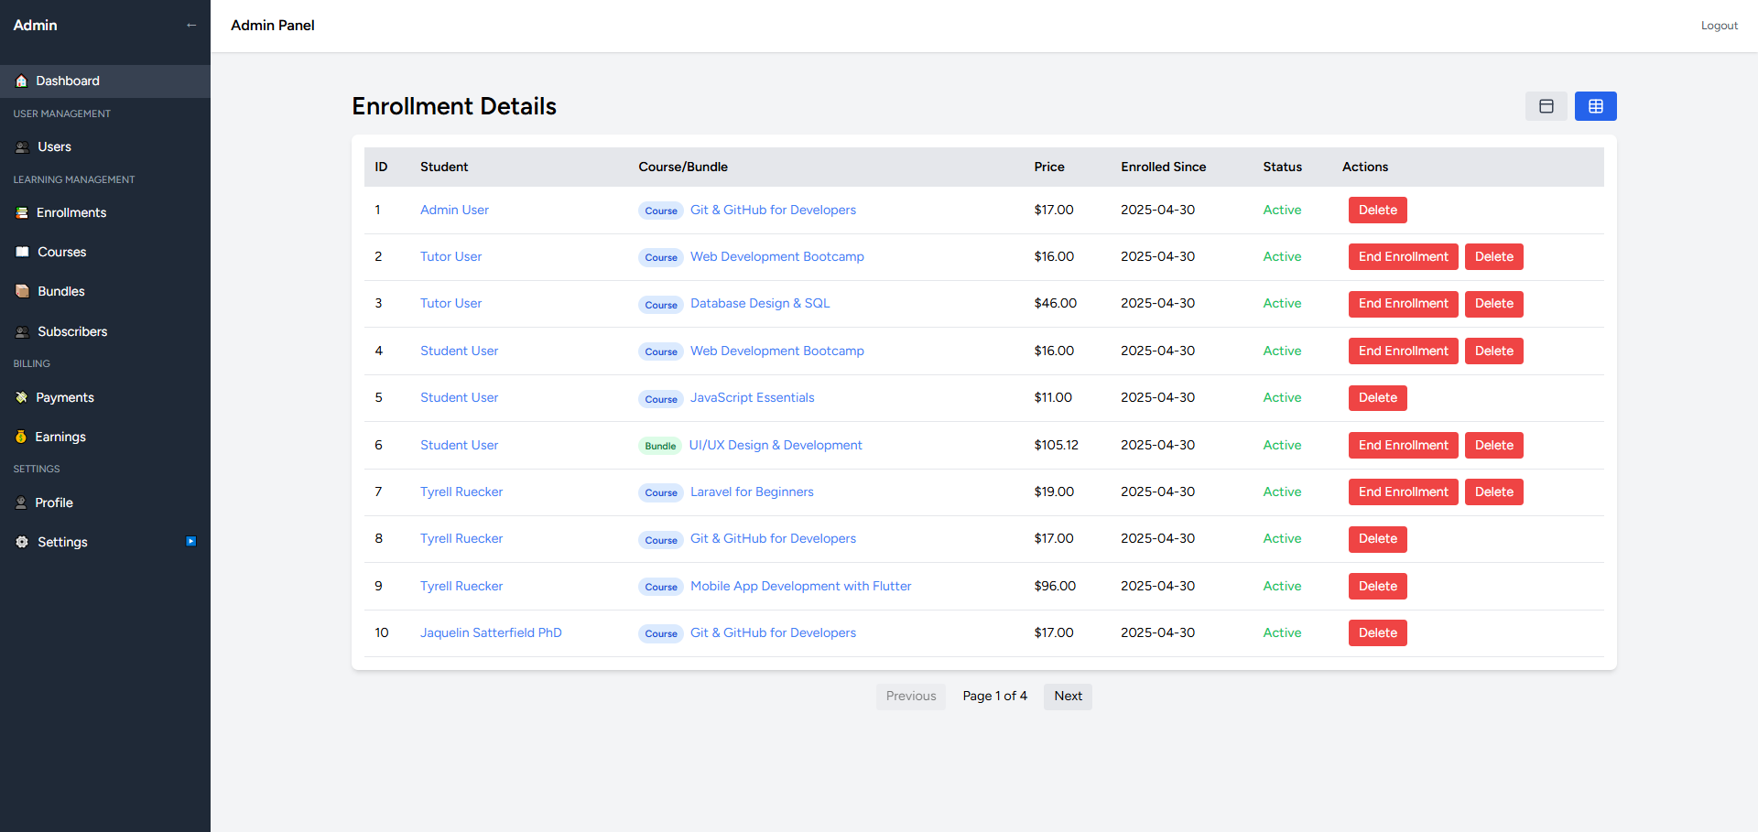1758x832 pixels.
Task: Switch to table view layout
Action: 1596,106
